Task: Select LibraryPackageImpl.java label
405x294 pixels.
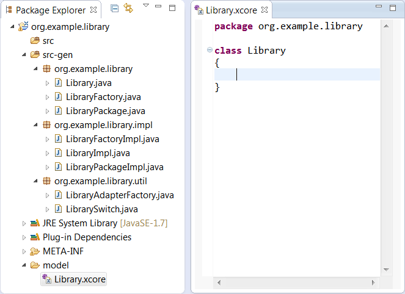Action: click(x=115, y=167)
